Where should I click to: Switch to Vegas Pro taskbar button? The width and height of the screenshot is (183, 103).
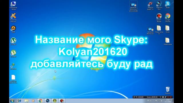pyautogui.click(x=48, y=101)
